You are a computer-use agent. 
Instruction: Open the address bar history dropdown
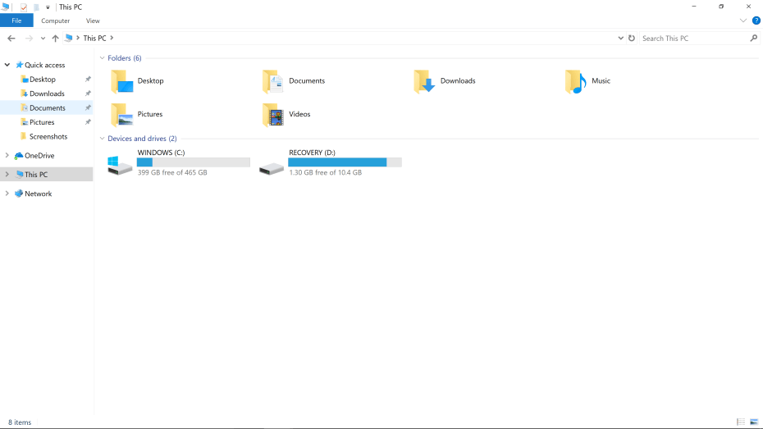pyautogui.click(x=621, y=39)
